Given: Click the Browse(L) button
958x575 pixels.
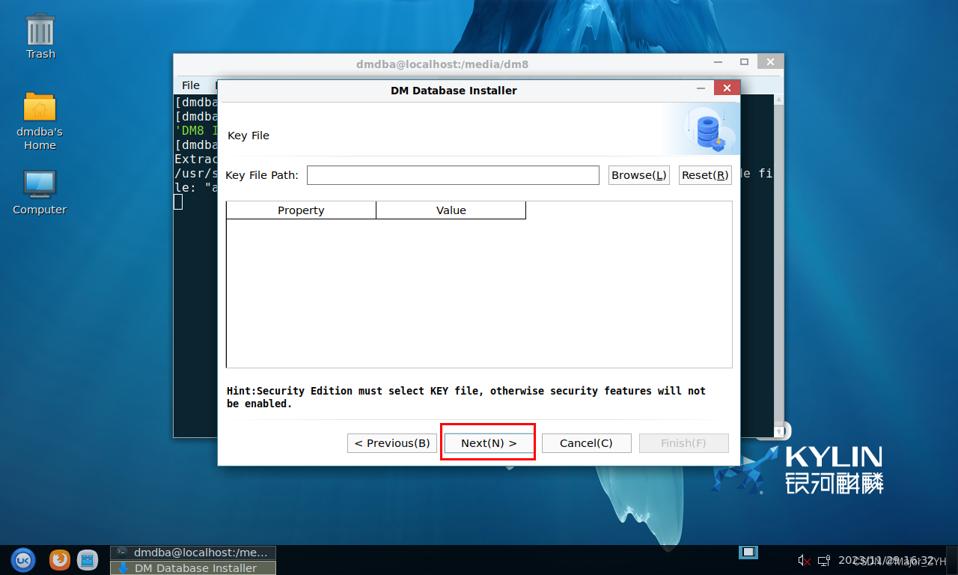Looking at the screenshot, I should pos(639,175).
